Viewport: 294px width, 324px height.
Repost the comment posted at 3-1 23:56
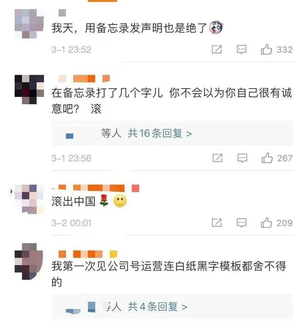pyautogui.click(x=217, y=158)
